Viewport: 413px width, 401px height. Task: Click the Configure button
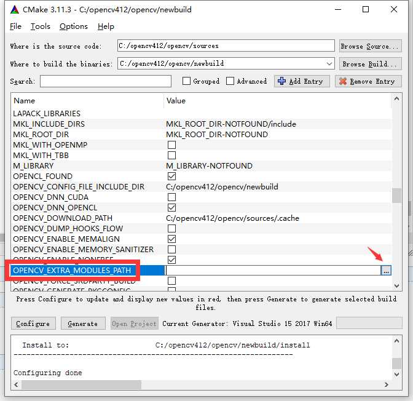[33, 324]
